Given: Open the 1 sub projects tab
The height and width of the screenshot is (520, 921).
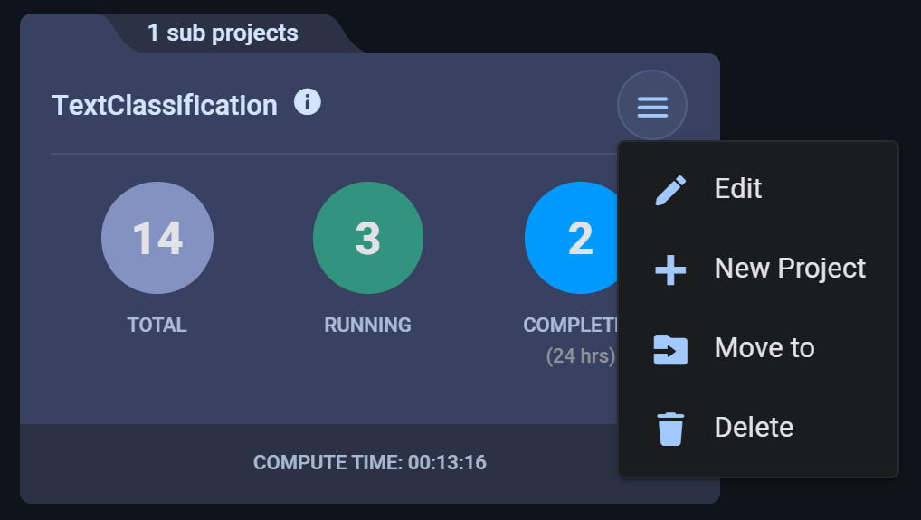Looking at the screenshot, I should (223, 33).
